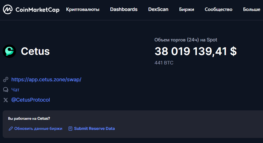Image resolution: width=263 pixels, height=143 pixels.
Task: Click the X (Twitter) logo icon
Action: pos(5,100)
